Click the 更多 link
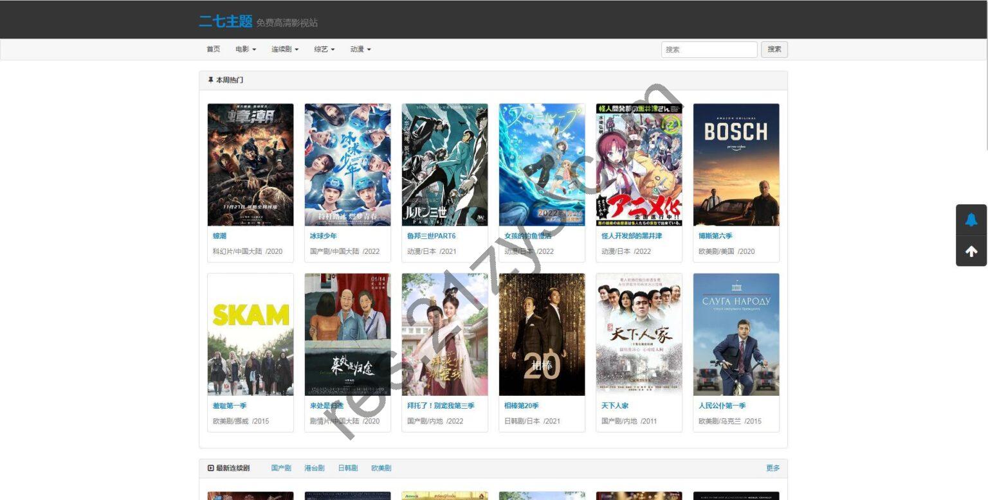The height and width of the screenshot is (500, 988). [x=773, y=468]
